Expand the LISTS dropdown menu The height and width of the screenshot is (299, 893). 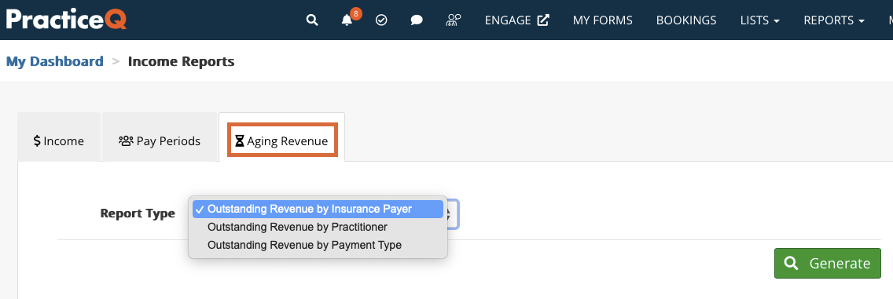[x=759, y=20]
